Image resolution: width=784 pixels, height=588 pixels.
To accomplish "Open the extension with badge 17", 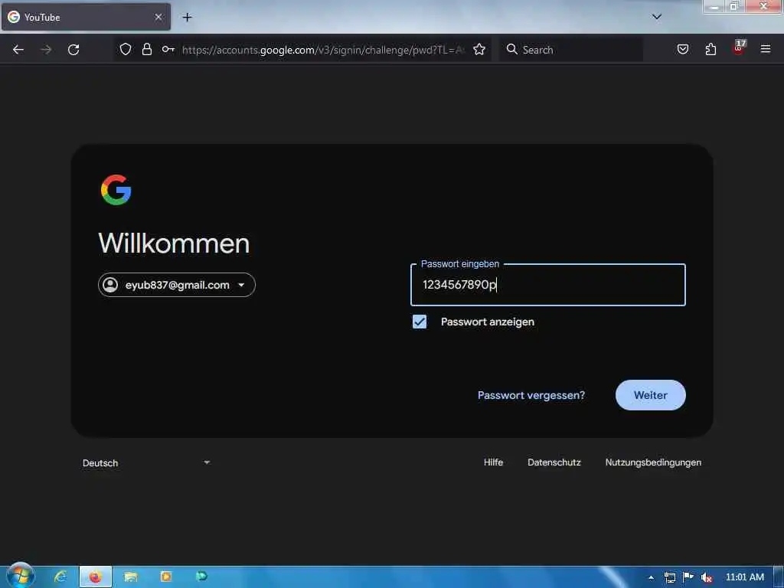I will tap(739, 48).
